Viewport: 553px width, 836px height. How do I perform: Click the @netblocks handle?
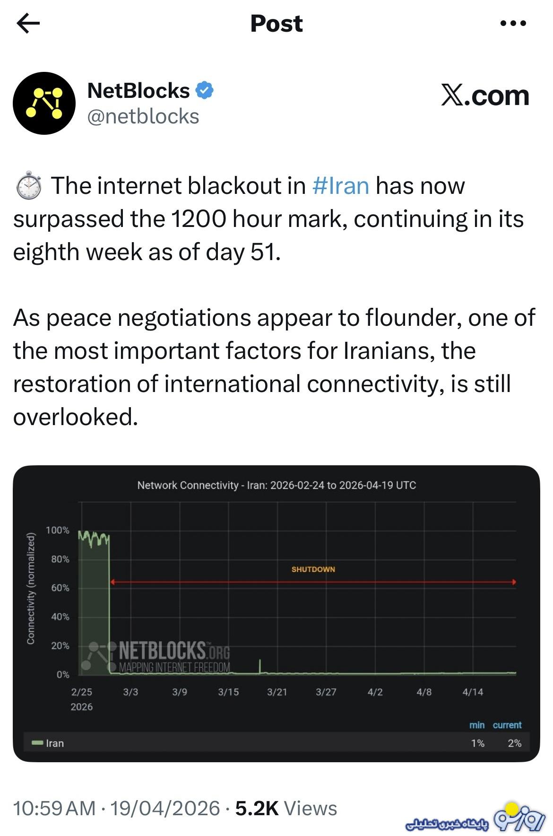142,116
